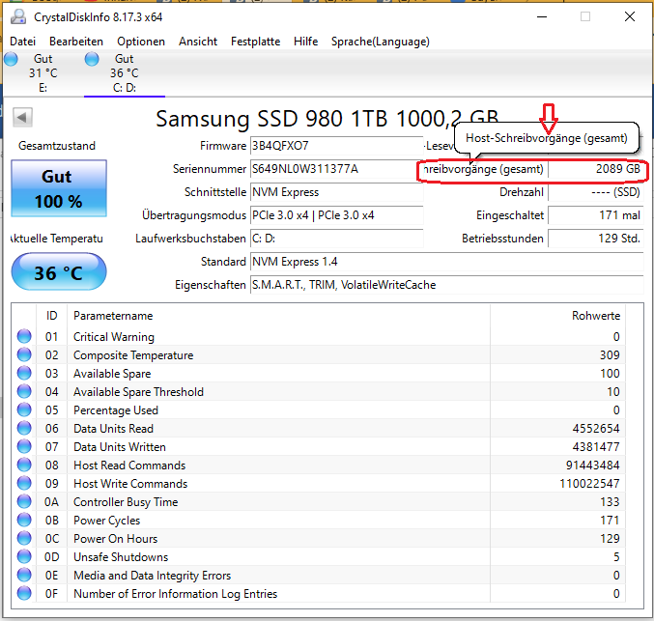Select the Power Cycles parameter name
Image resolution: width=654 pixels, height=621 pixels.
[x=107, y=521]
